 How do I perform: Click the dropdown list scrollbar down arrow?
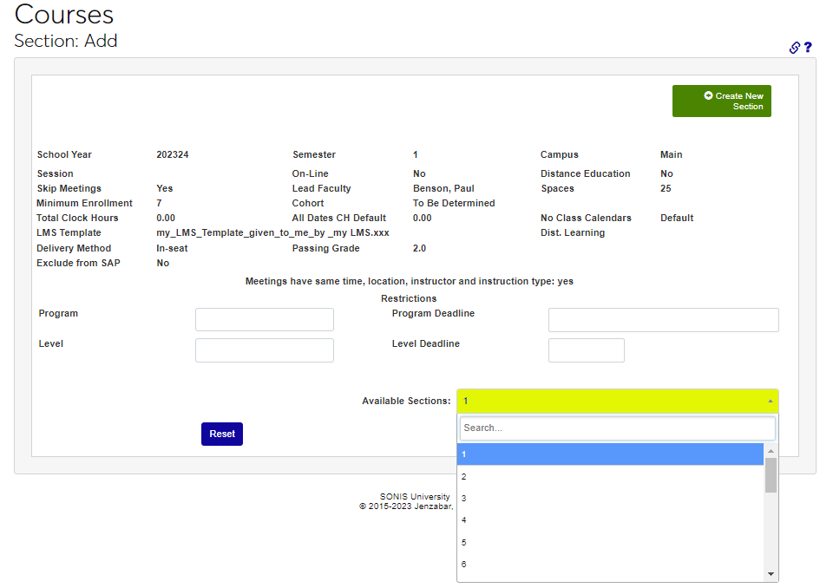tap(771, 574)
